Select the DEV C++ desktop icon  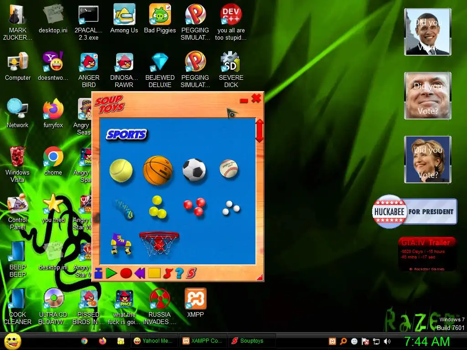click(231, 22)
